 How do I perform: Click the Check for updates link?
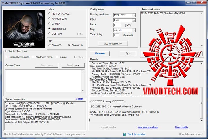click(x=136, y=134)
